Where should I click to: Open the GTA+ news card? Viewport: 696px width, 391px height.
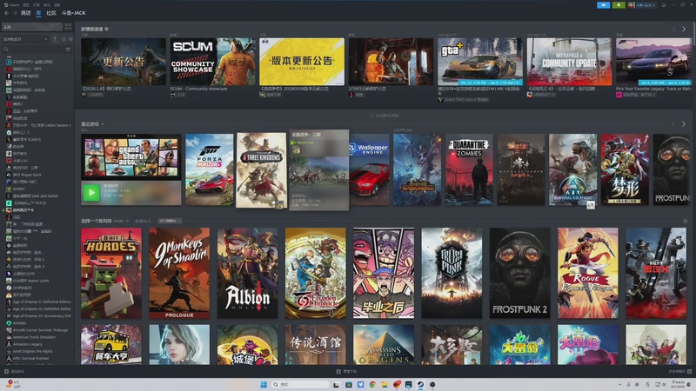click(480, 62)
